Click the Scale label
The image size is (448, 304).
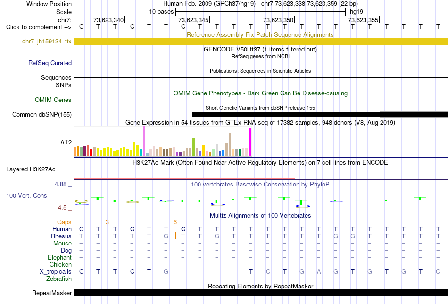[64, 12]
